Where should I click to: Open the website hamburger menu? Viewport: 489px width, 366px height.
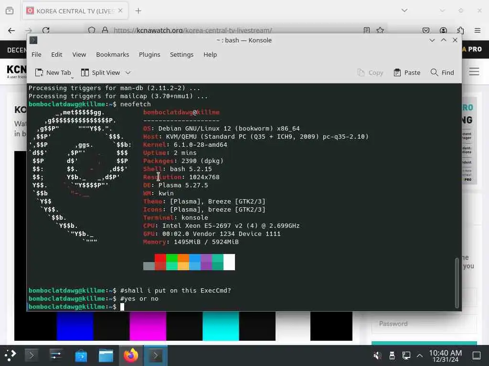(x=474, y=71)
